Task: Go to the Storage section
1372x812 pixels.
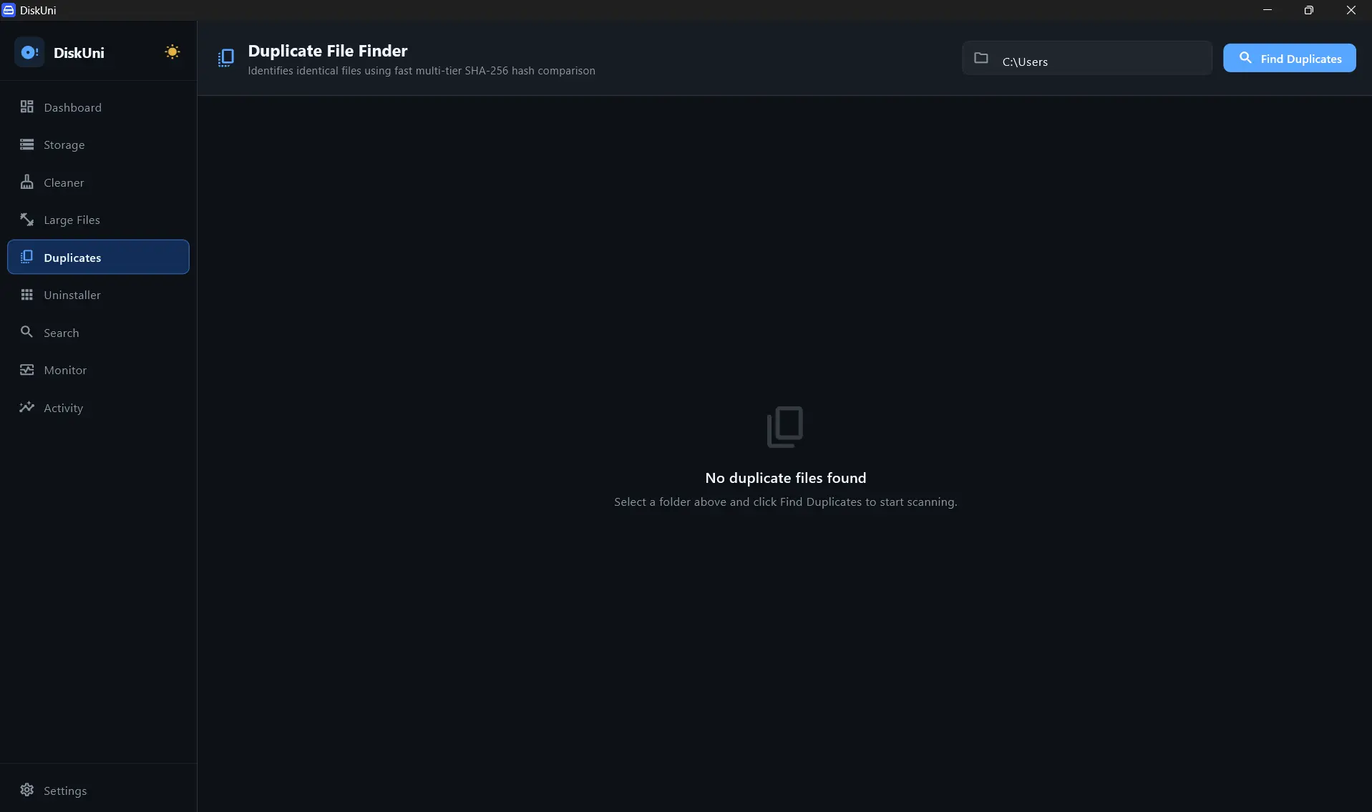Action: [x=98, y=145]
